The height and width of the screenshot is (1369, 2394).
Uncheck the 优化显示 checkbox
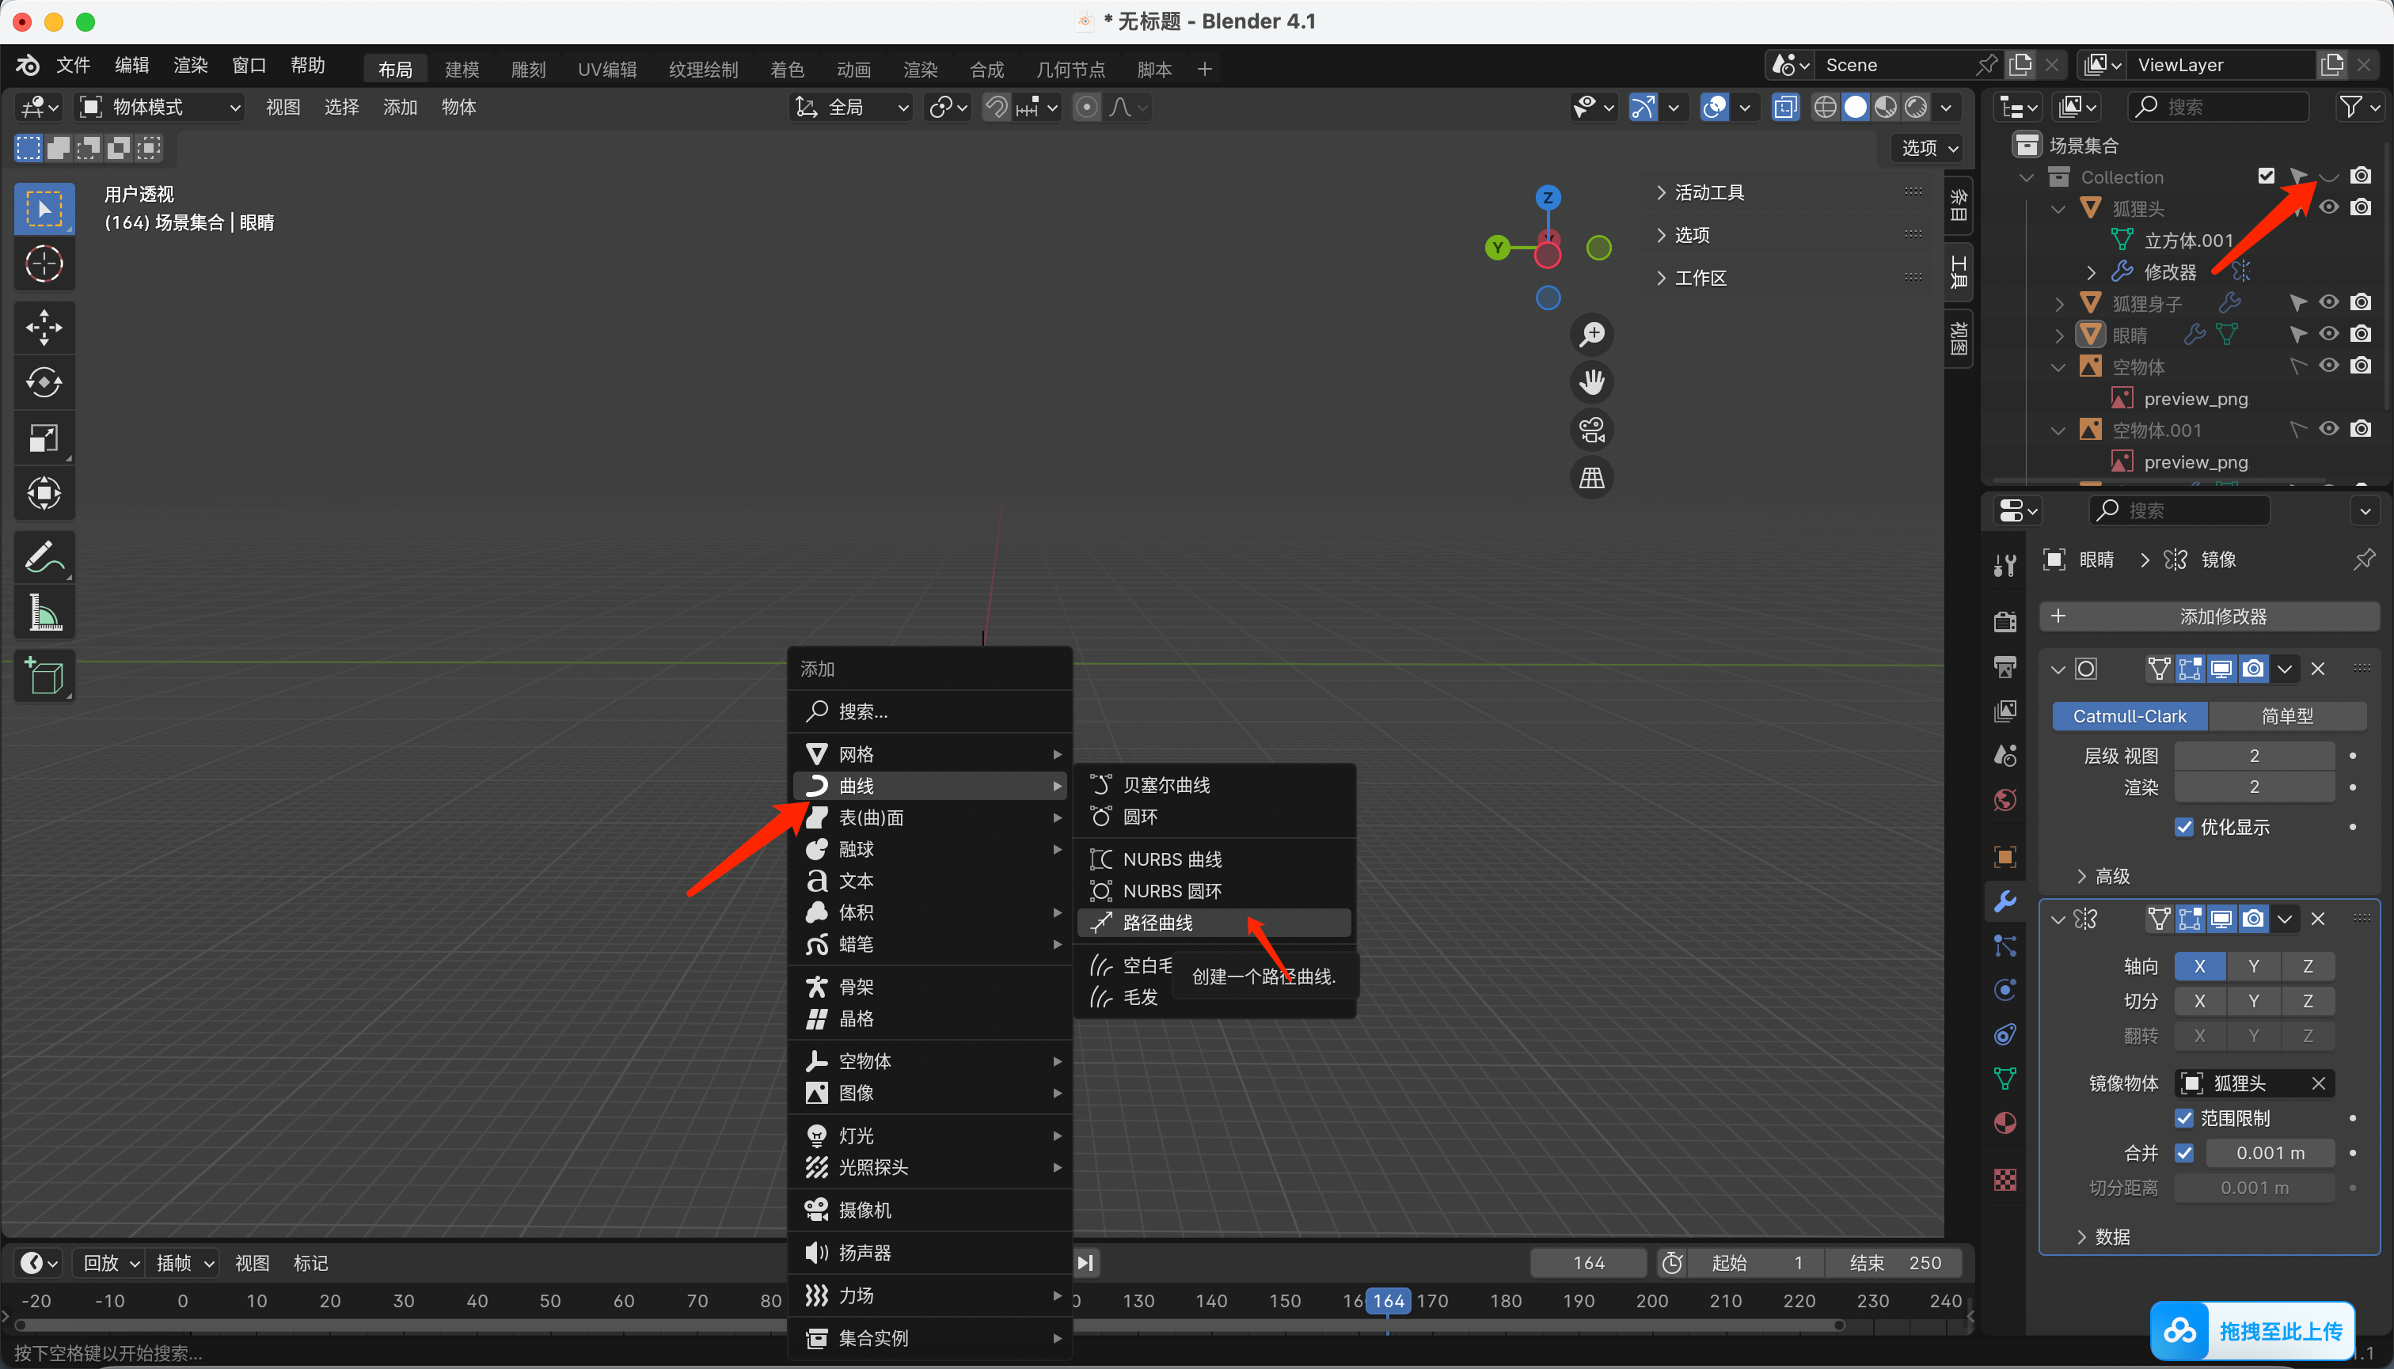pos(2184,828)
